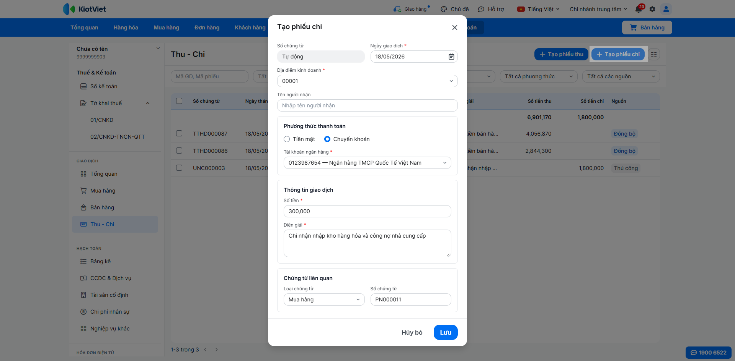Open Tài khoản ngân hàng dropdown
Viewport: 735px width, 361px height.
click(x=367, y=163)
